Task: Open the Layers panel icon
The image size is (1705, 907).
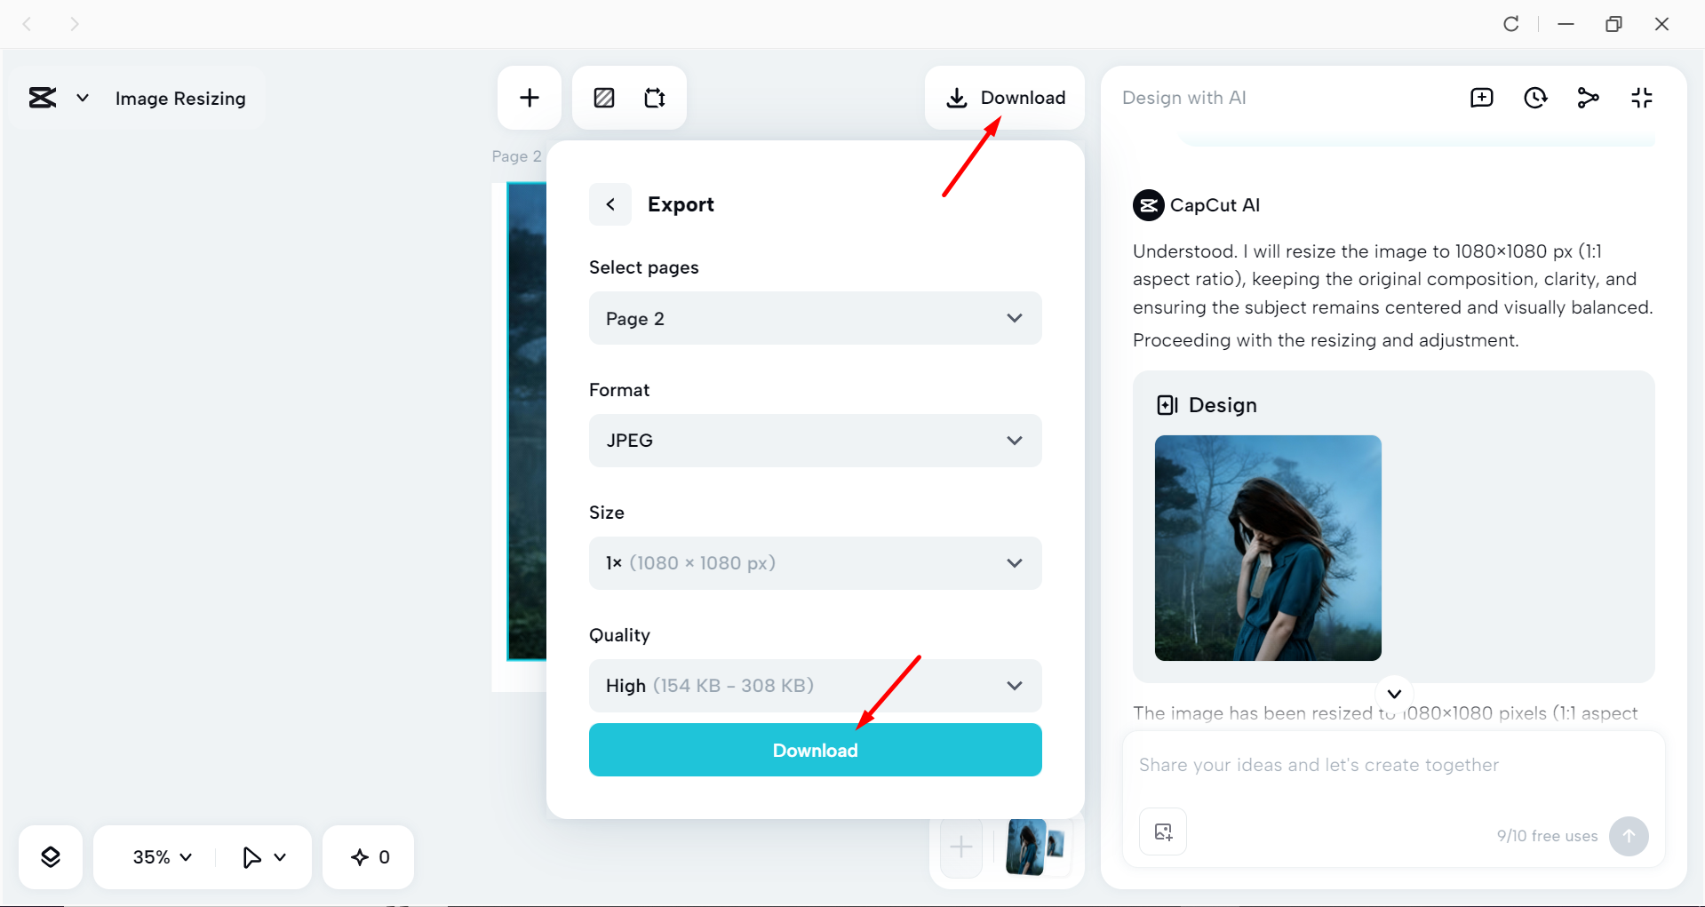Action: 51,856
